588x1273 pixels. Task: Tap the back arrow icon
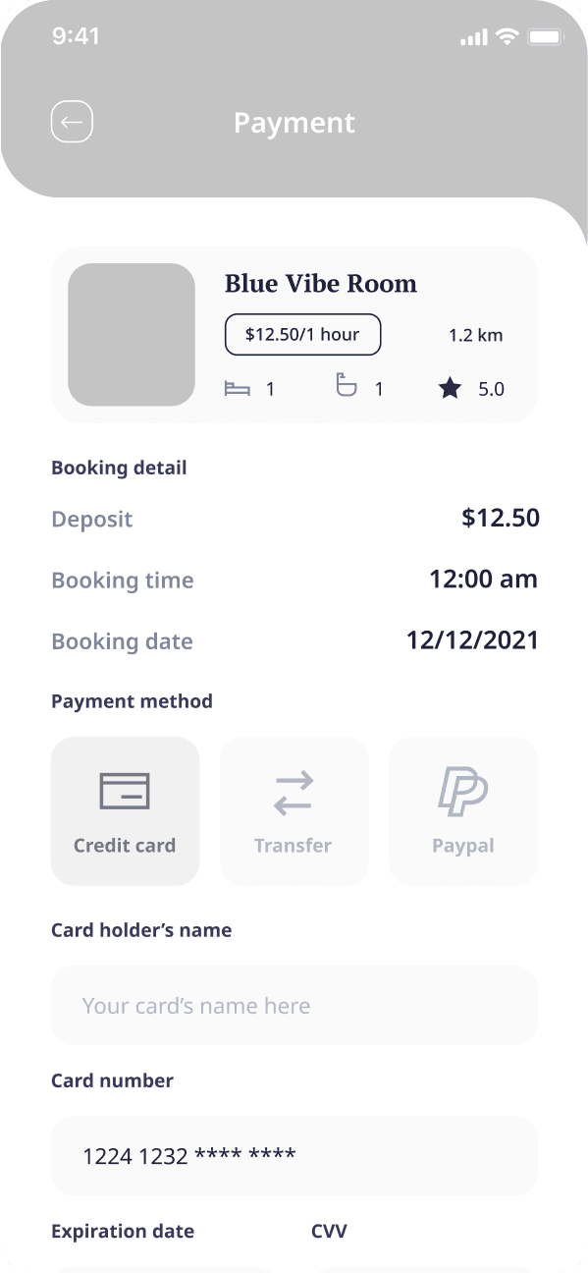click(x=71, y=121)
